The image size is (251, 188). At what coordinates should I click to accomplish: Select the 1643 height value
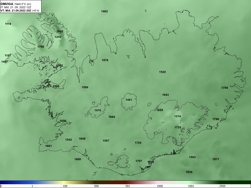pyautogui.click(x=165, y=95)
